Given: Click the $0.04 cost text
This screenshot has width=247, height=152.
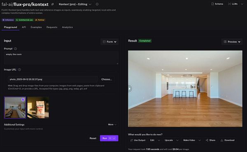Looking at the screenshot, I should click(175, 149).
